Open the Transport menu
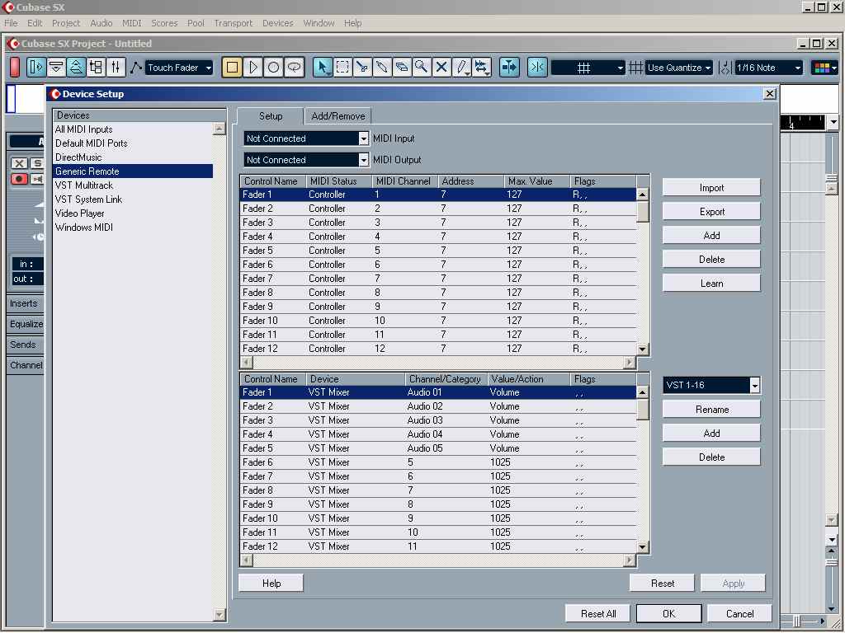 coord(233,23)
